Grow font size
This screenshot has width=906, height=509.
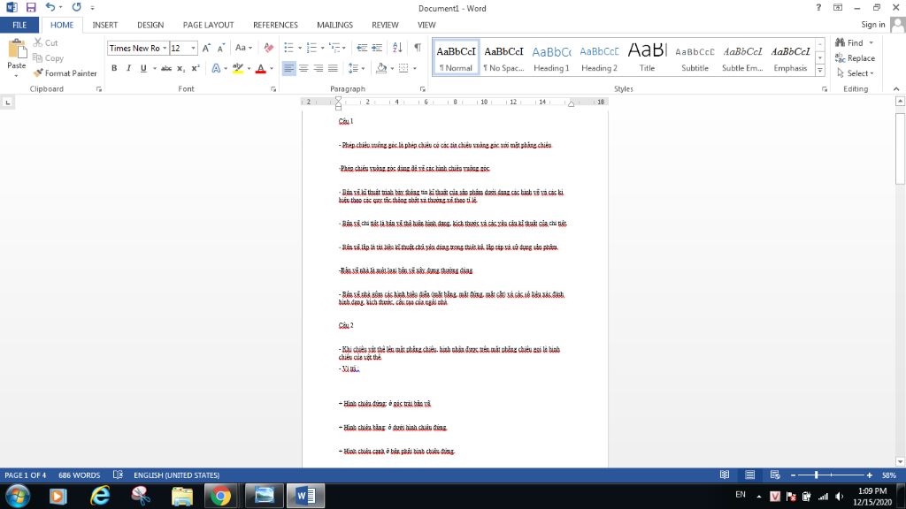coord(206,48)
